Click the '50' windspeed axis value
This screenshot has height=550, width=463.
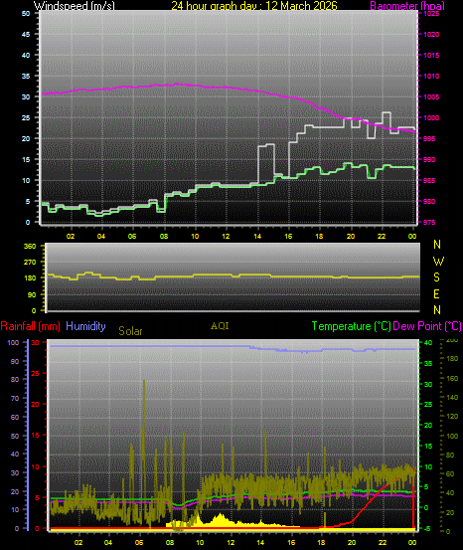(26, 14)
